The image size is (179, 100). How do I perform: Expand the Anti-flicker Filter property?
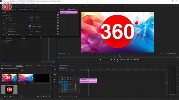tap(4, 34)
